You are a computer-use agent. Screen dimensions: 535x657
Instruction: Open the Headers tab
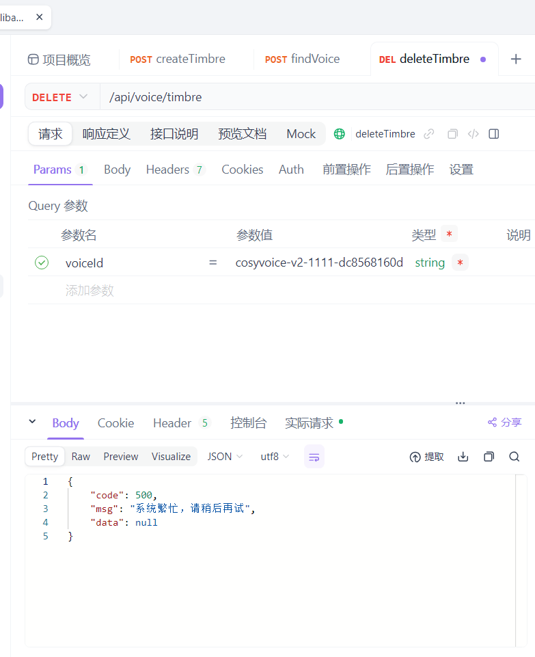coord(175,170)
